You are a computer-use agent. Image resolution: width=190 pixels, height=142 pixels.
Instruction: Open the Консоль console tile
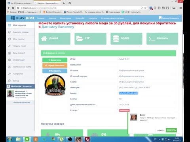(x=162, y=39)
